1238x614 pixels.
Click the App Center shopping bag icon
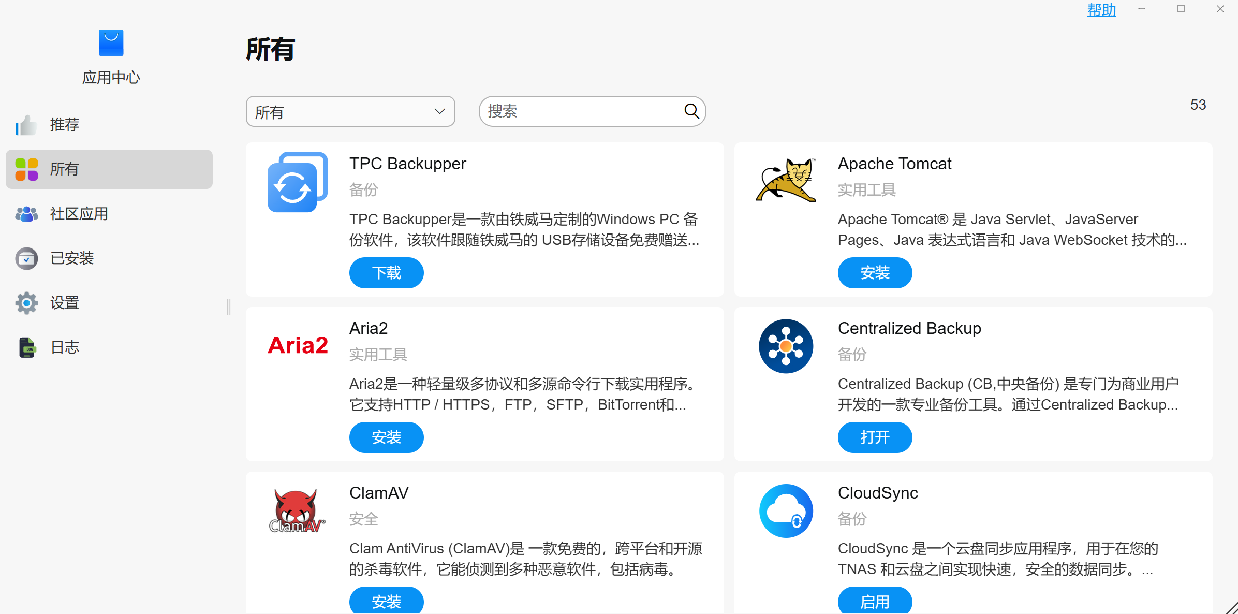[x=111, y=43]
